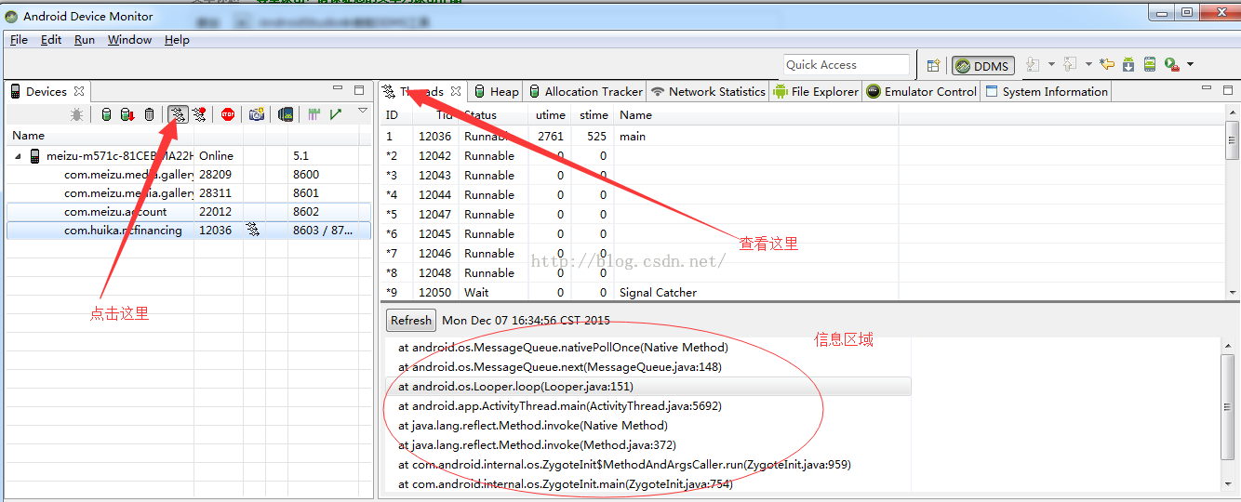1241x502 pixels.
Task: Click the Dump View Hierarchy icon
Action: coord(287,114)
